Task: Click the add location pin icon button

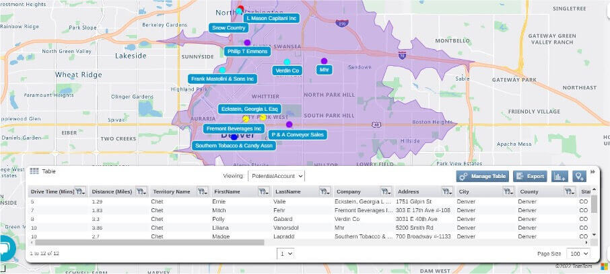Action: click(579, 176)
